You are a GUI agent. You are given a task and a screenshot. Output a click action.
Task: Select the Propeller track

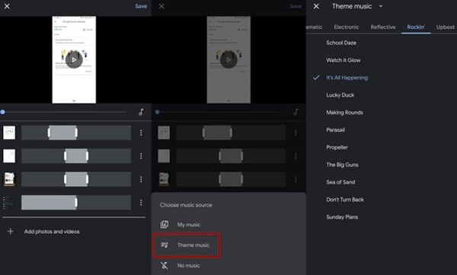(x=337, y=147)
